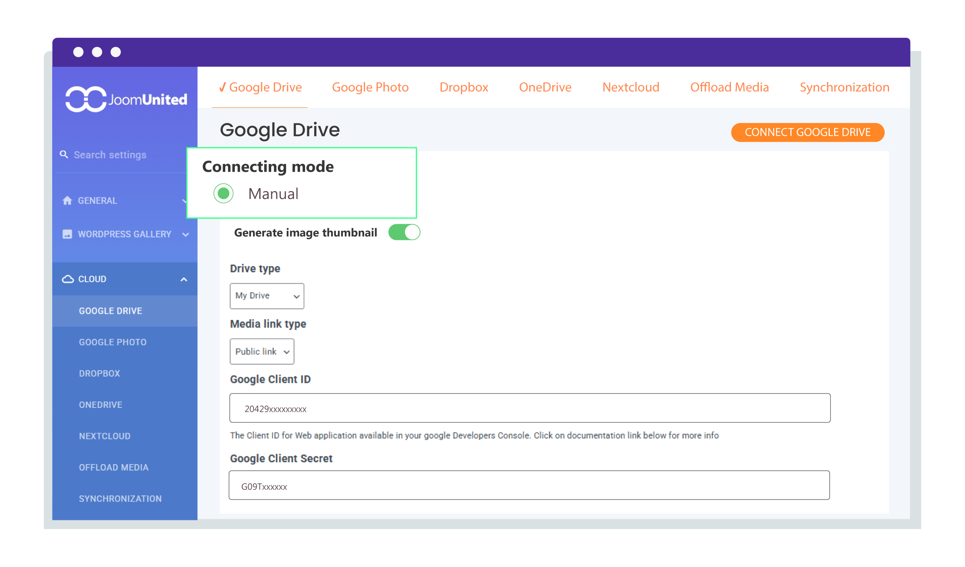The width and height of the screenshot is (965, 567).
Task: Select the Manual connecting mode radio
Action: coord(224,193)
